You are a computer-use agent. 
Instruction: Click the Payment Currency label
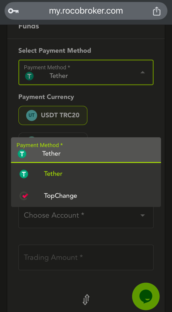pyautogui.click(x=46, y=97)
